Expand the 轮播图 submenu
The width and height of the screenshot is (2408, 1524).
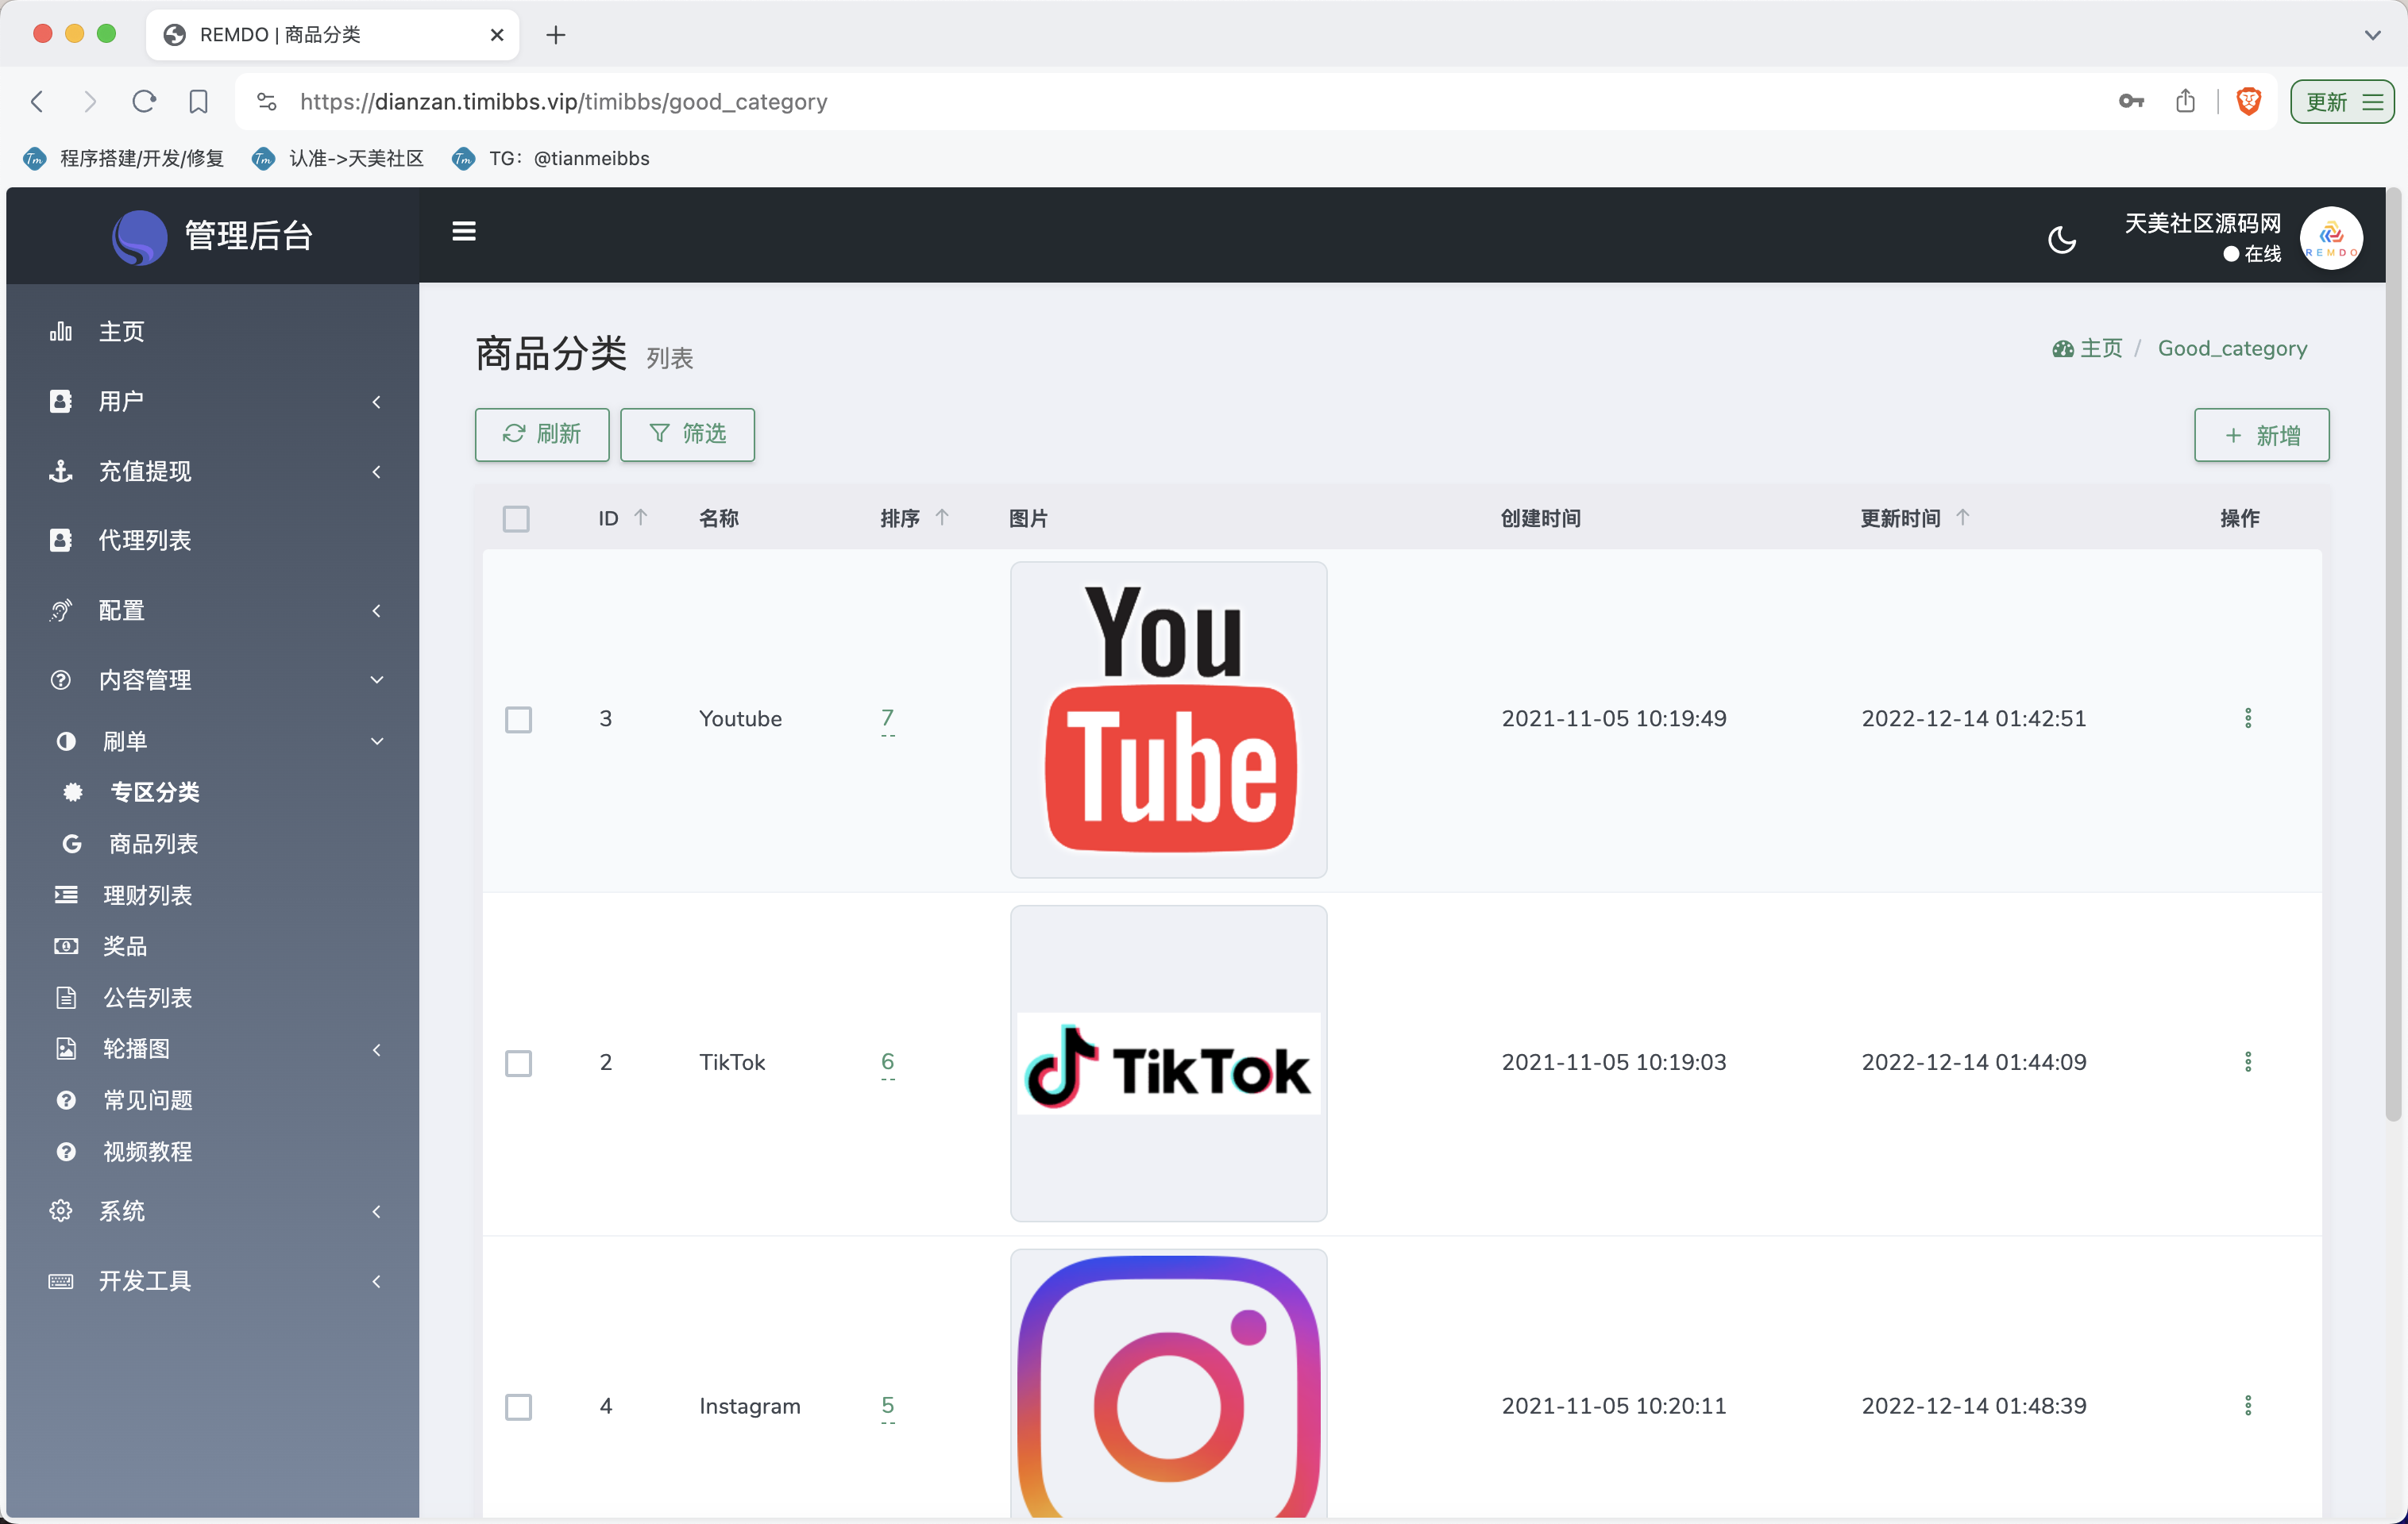pos(212,1049)
